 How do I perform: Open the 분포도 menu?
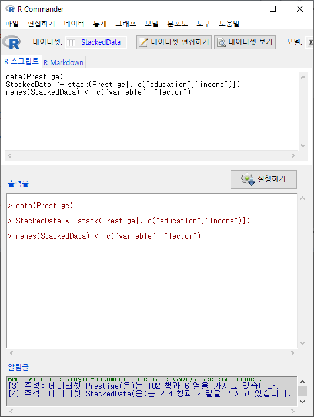[178, 24]
